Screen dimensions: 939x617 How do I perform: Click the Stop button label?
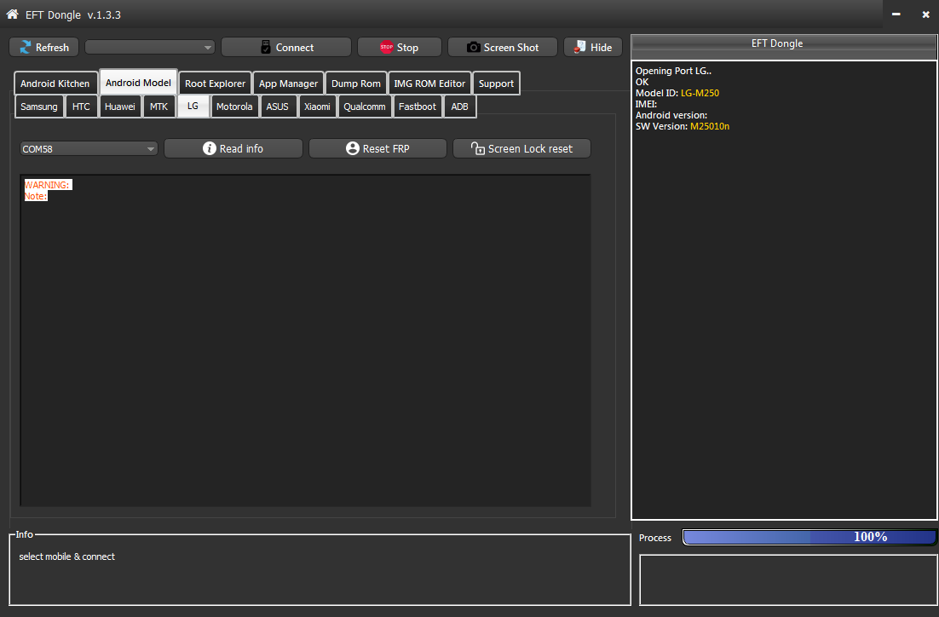point(407,48)
